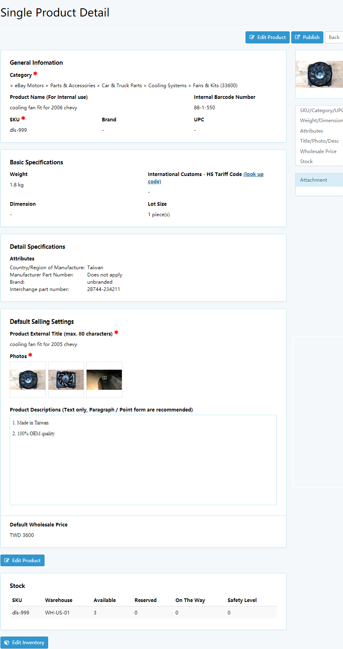Jump to SKU/Category/UPC section
This screenshot has width=343, height=649.
(x=321, y=110)
